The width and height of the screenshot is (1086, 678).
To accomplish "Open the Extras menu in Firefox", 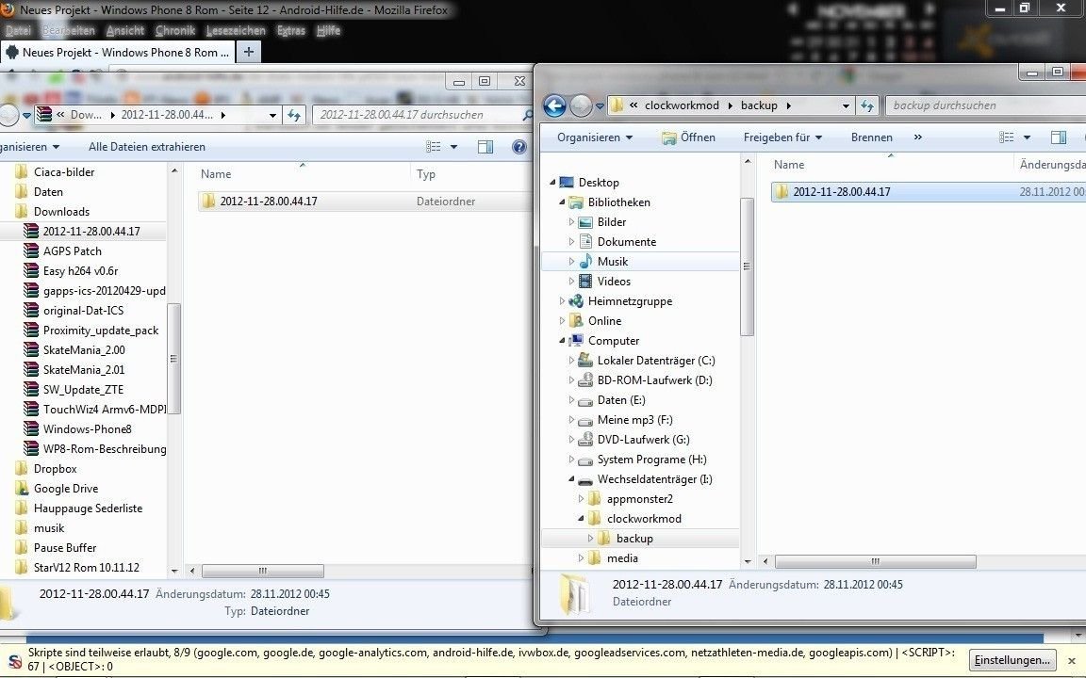I will (x=291, y=30).
